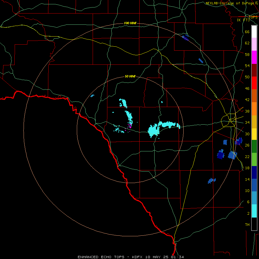Click the TH threshold legend label
The width and height of the screenshot is (259, 259).
(247, 225)
